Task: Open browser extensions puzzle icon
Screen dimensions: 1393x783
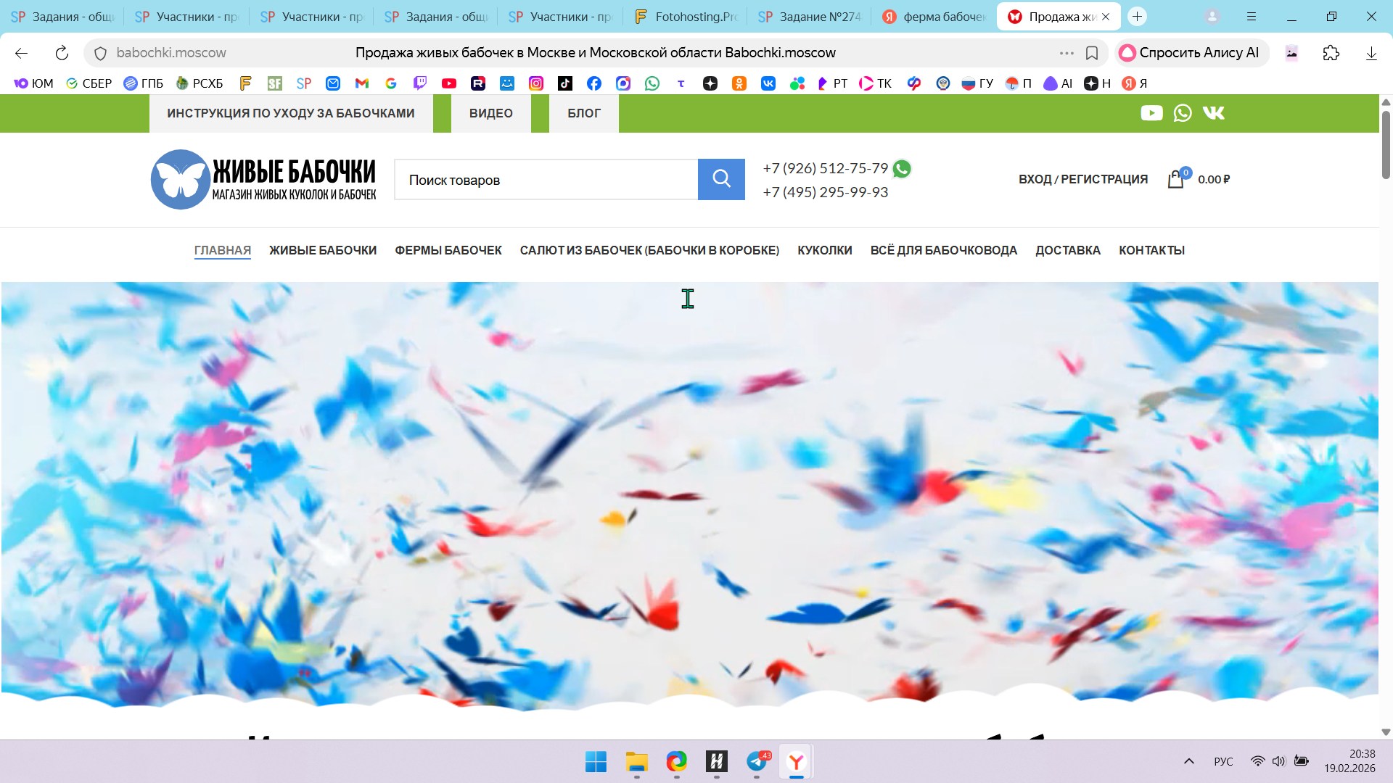Action: [x=1331, y=53]
